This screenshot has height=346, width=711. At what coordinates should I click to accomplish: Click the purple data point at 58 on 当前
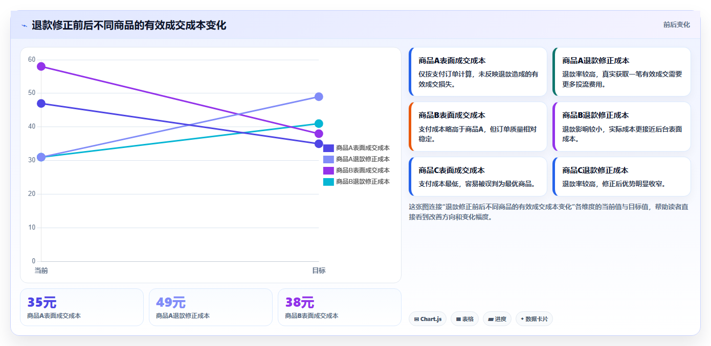41,66
